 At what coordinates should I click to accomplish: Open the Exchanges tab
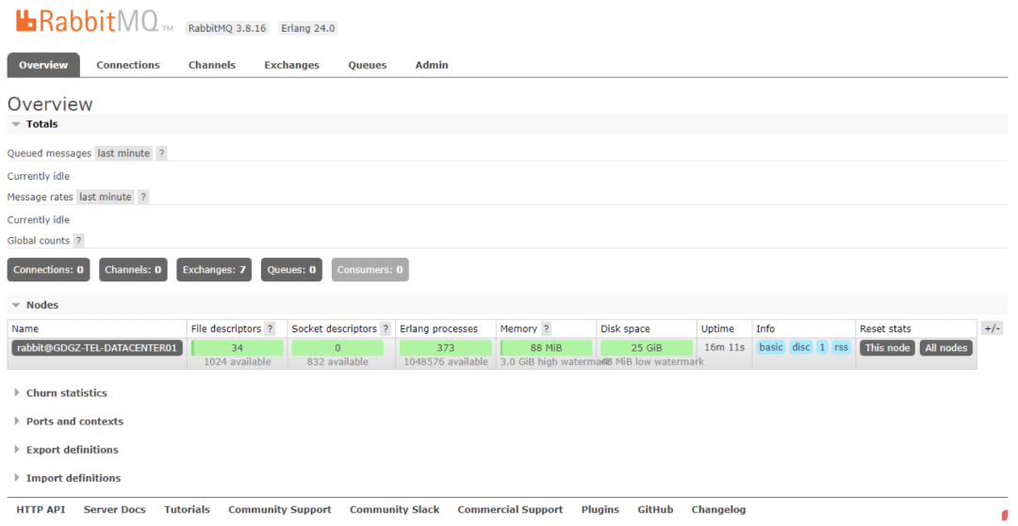point(291,65)
